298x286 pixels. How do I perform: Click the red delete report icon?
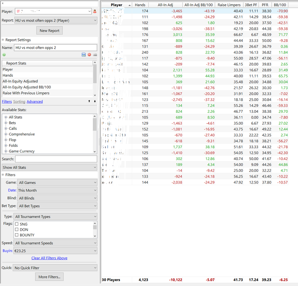coord(89,55)
